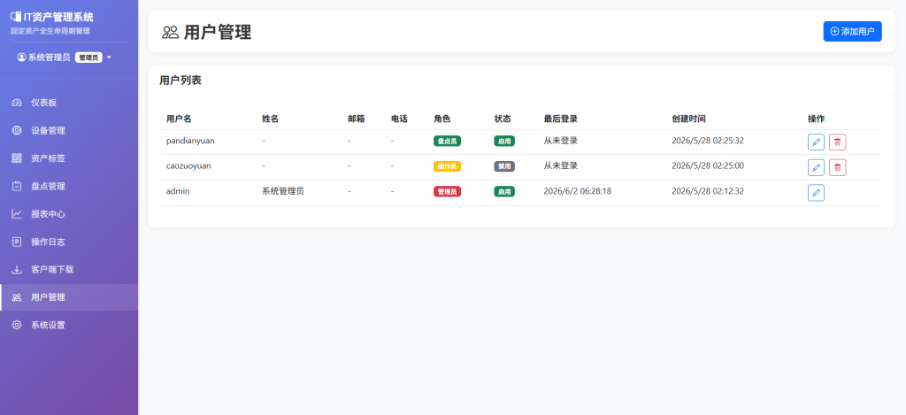Click last login time 2026/6/2 06:28:18

[577, 191]
